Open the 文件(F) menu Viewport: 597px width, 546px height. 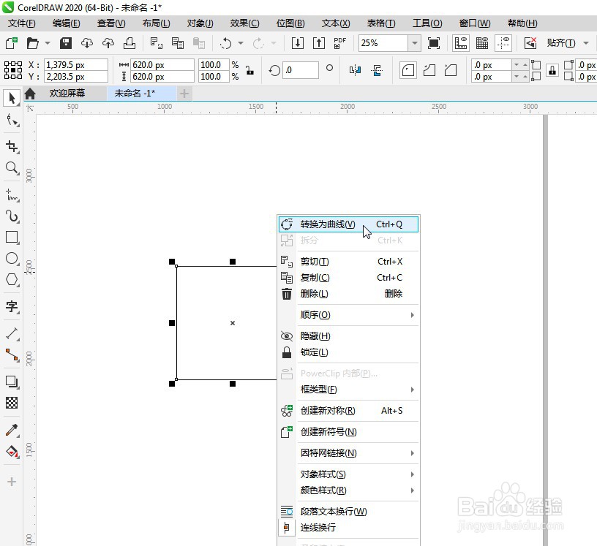(x=22, y=23)
